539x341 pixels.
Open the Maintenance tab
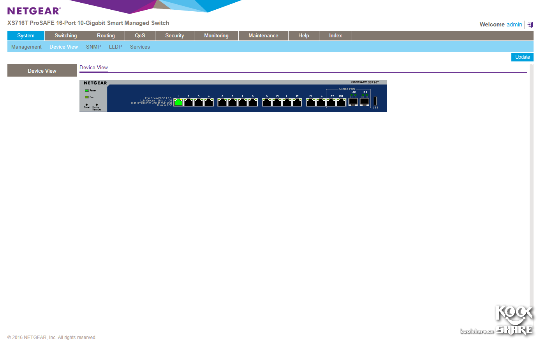[263, 36]
